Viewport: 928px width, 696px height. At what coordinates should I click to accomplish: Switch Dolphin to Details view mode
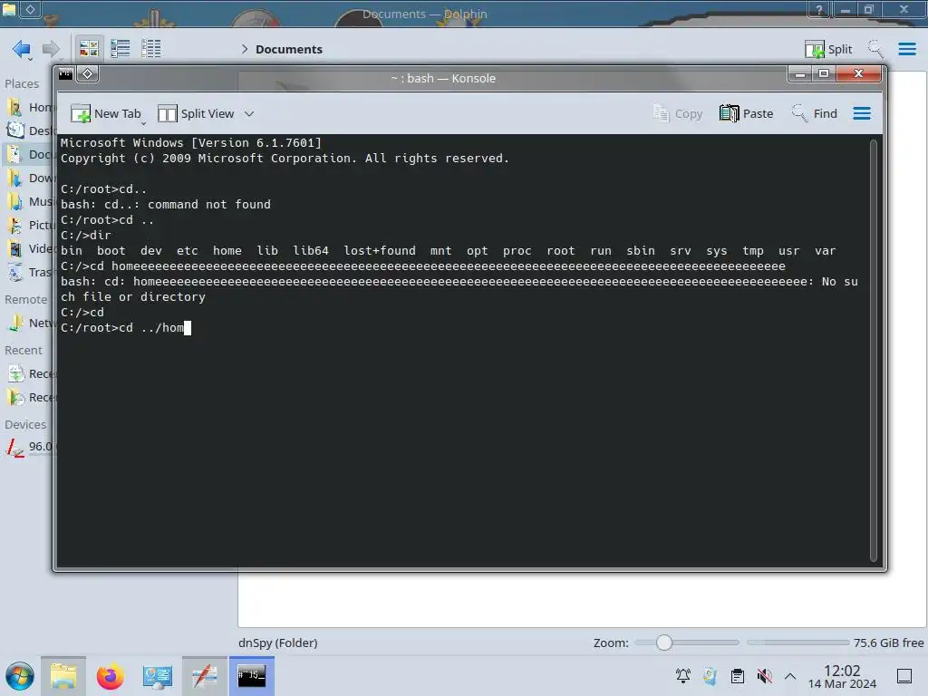(x=151, y=49)
